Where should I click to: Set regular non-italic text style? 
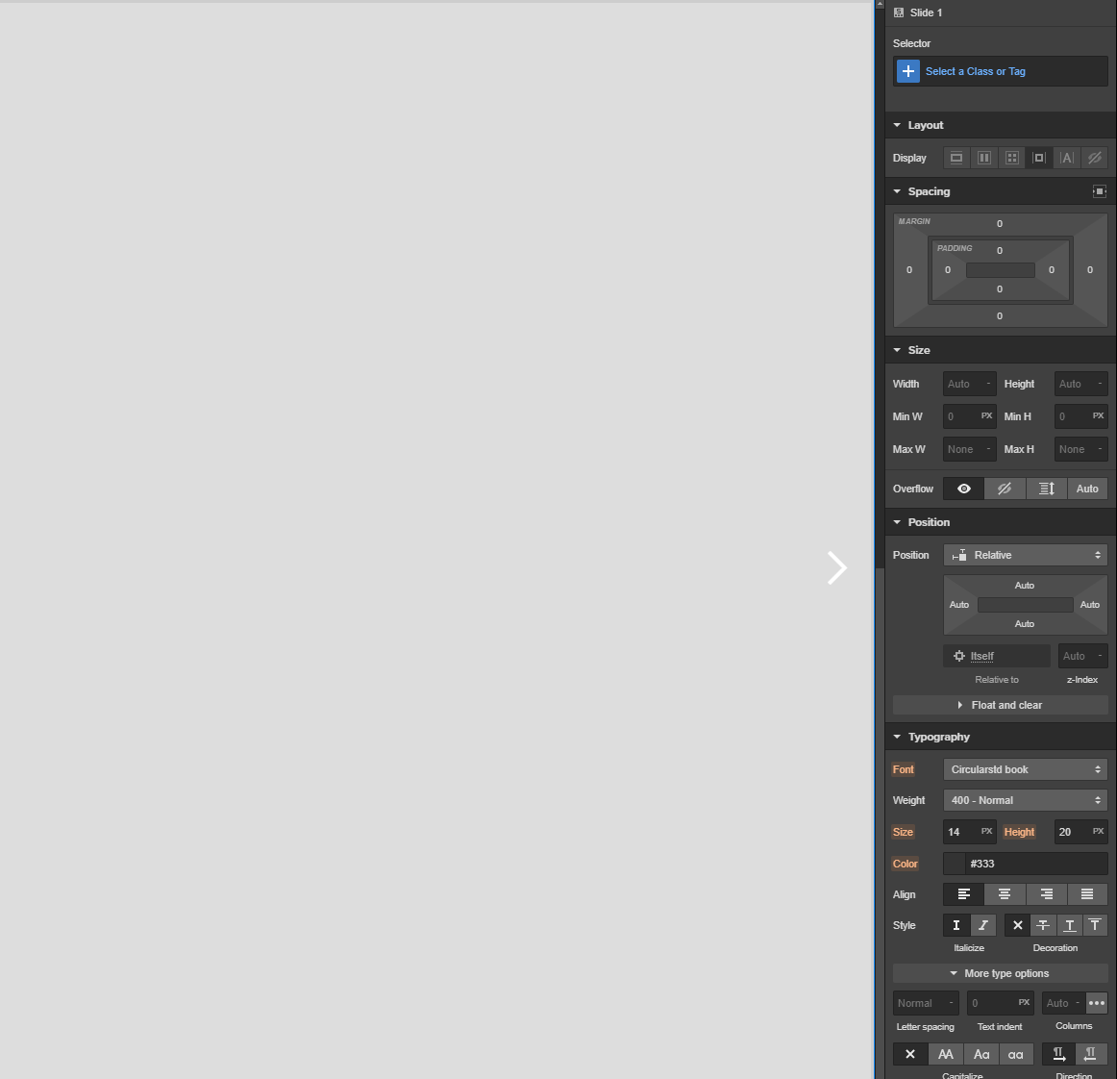[x=956, y=925]
